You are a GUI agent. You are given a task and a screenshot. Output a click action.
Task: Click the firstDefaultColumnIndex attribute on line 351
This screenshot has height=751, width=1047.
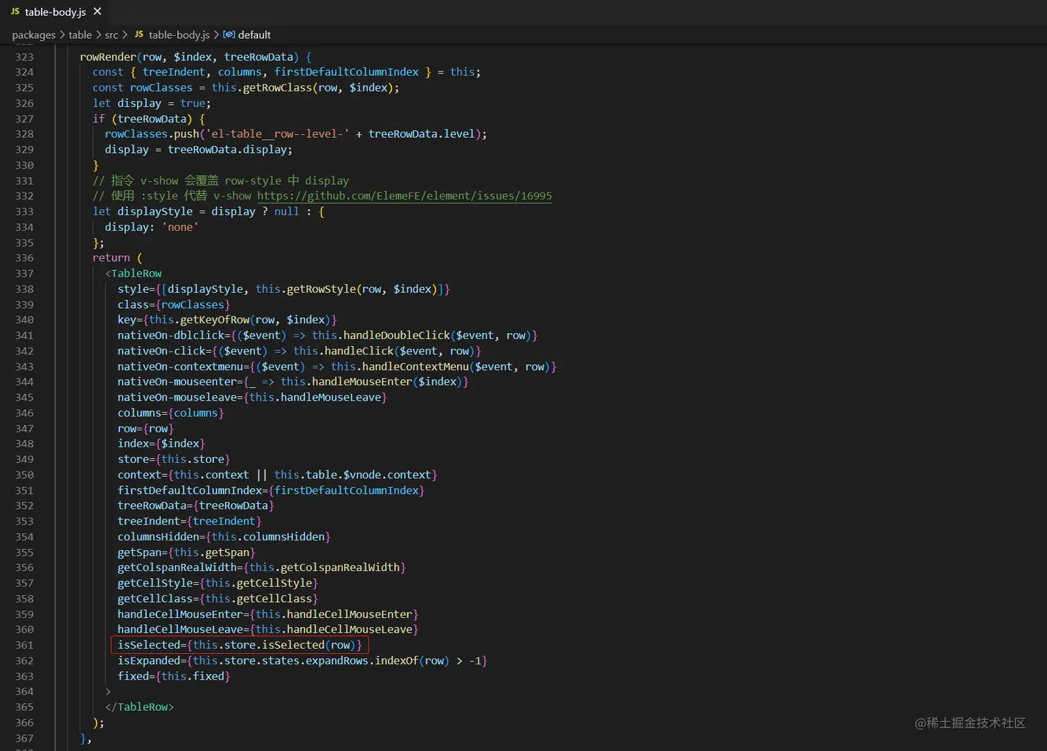[190, 491]
